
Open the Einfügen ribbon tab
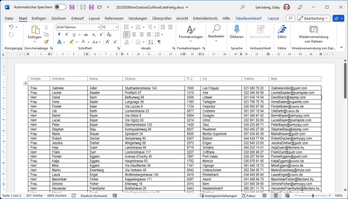click(x=39, y=18)
